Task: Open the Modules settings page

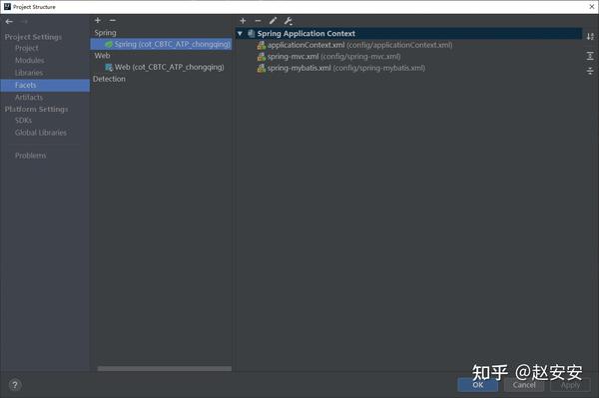Action: [x=29, y=60]
